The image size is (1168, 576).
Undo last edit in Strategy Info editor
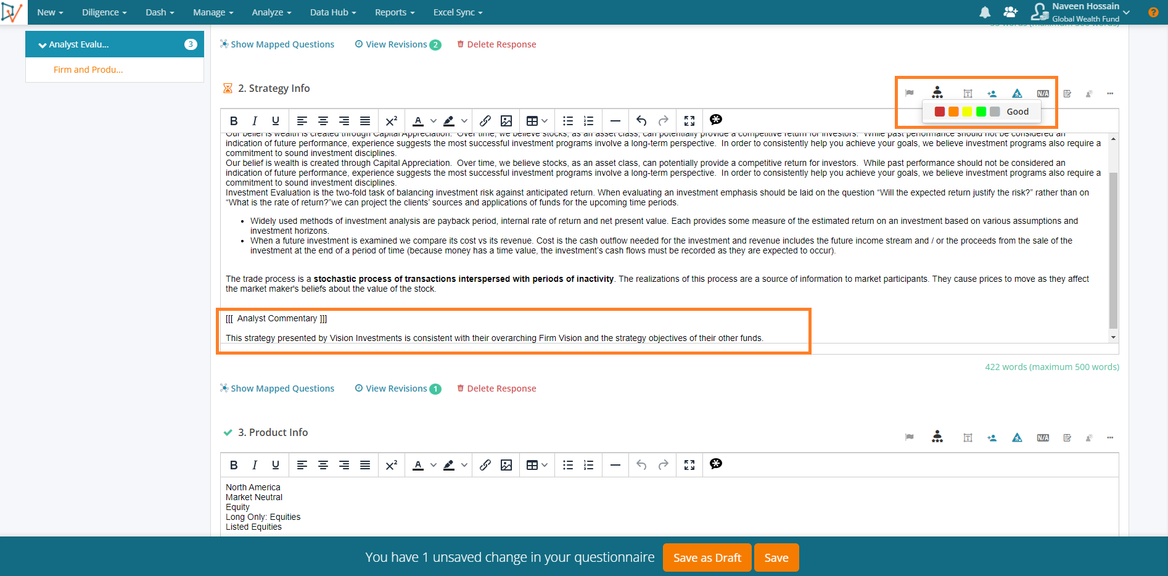[641, 121]
